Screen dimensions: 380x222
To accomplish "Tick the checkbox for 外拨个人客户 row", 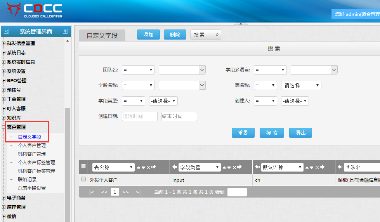I will tap(83, 179).
